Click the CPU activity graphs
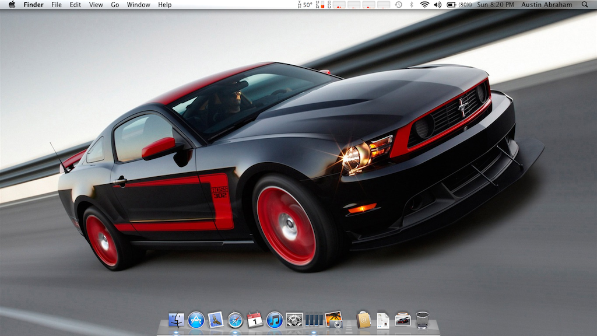 [x=359, y=5]
